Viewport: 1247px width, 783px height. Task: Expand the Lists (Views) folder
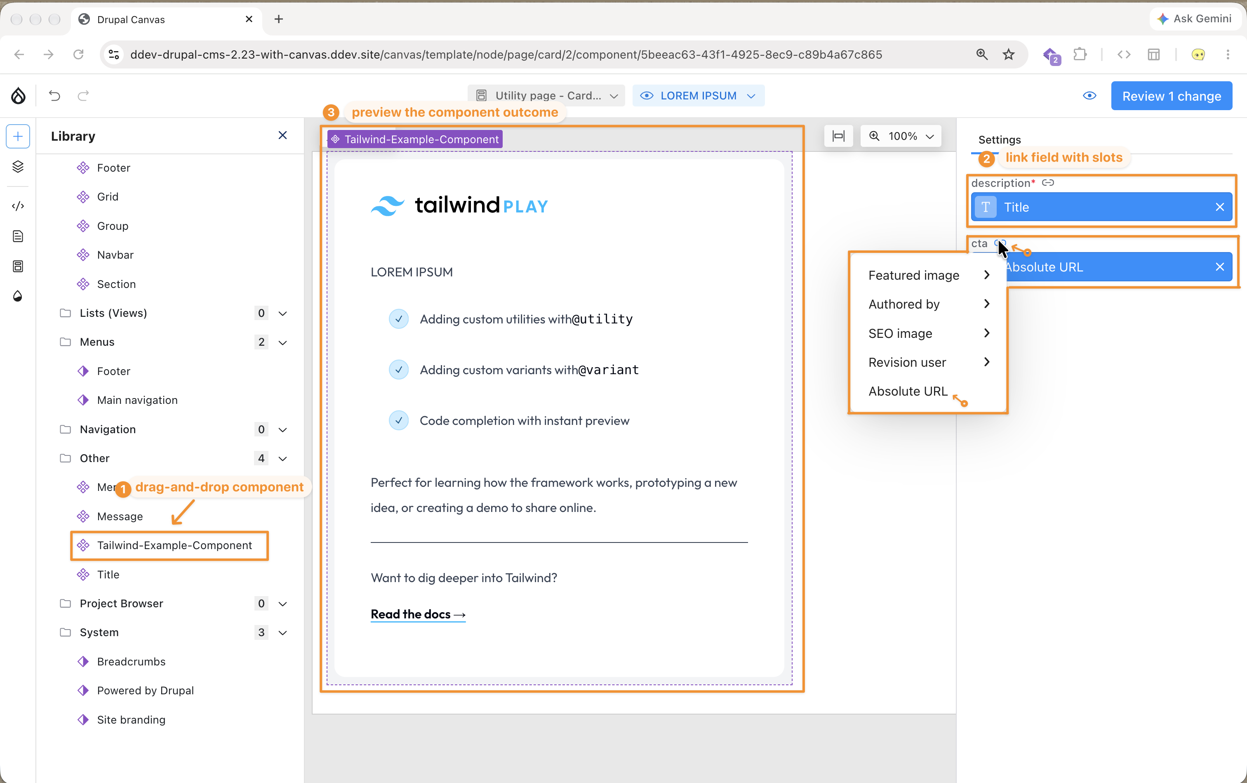282,313
